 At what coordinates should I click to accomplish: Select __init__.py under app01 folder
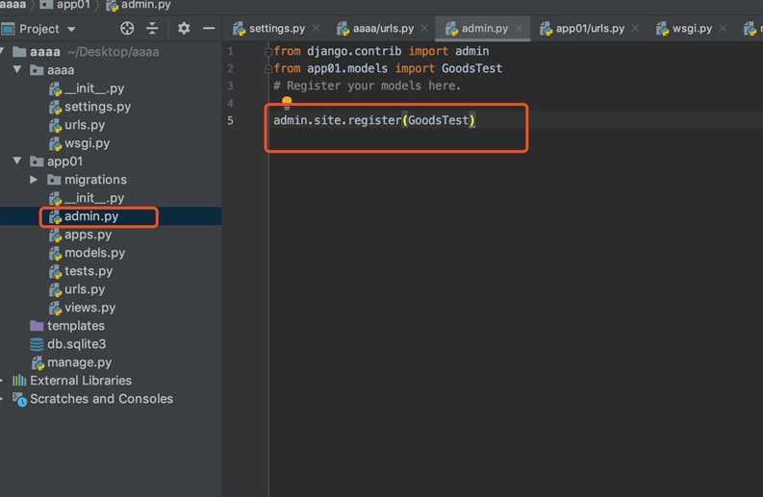(94, 198)
